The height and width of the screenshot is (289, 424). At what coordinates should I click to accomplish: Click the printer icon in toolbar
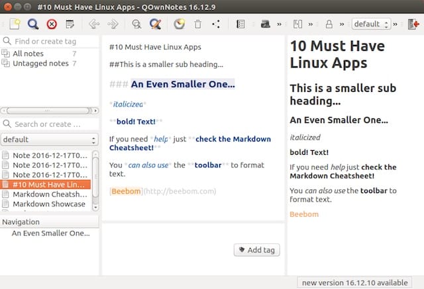tap(265, 24)
